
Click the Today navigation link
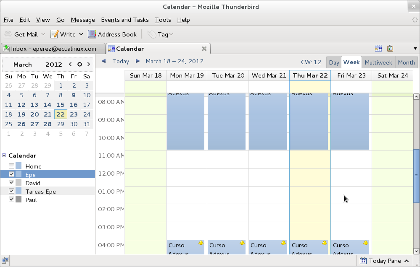[121, 62]
